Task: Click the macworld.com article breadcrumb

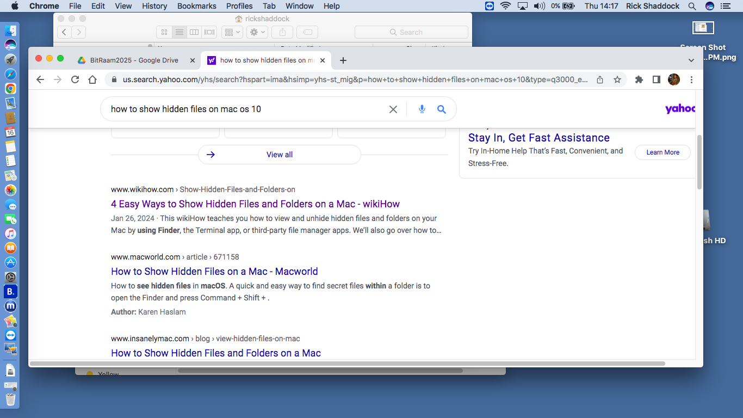Action: coord(175,257)
